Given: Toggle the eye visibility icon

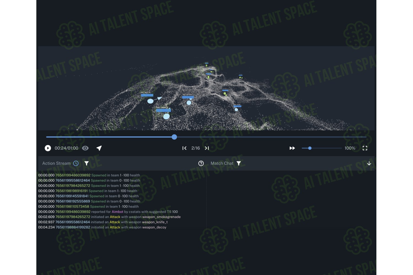Looking at the screenshot, I should pos(85,148).
